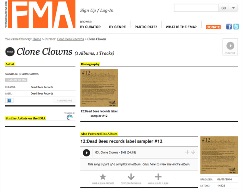Click the Add Album to Player plus icon
Screen dimensions: 243x190
click(158, 177)
